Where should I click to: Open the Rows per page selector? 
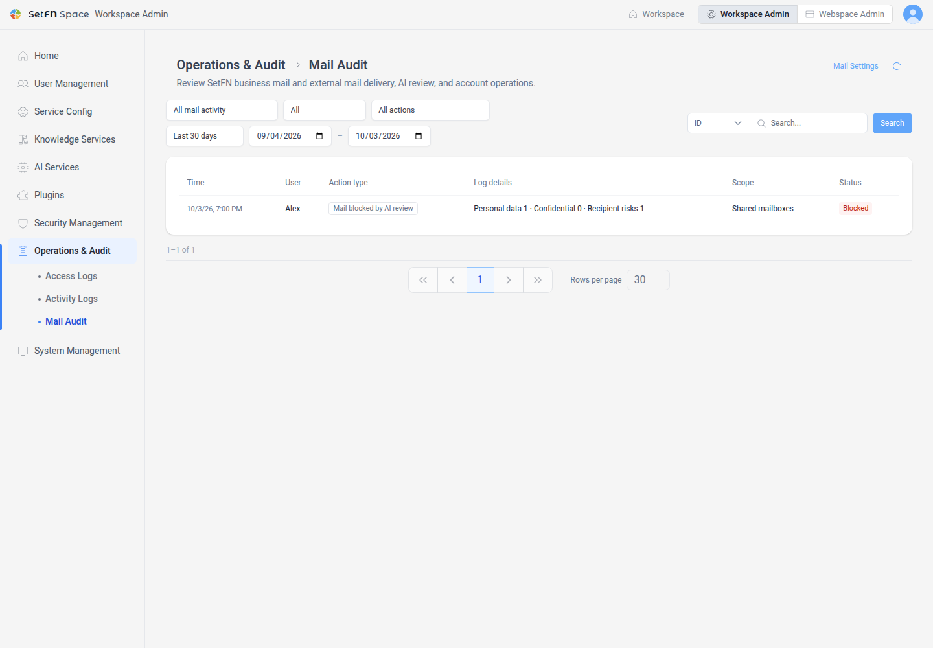648,280
